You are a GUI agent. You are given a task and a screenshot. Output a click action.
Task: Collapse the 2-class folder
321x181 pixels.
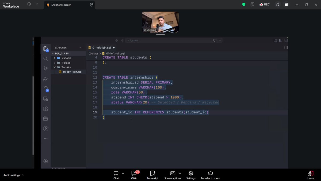coord(55,67)
